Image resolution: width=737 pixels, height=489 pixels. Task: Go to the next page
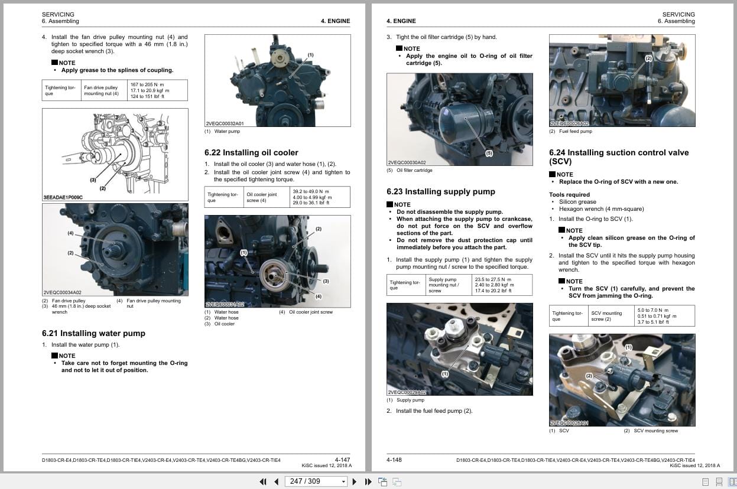[355, 481]
